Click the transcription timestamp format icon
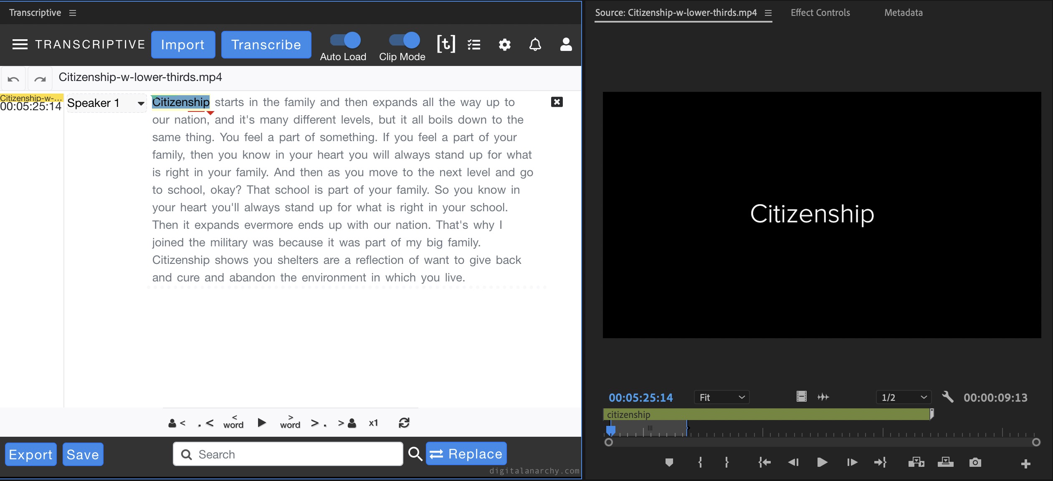 pos(445,44)
